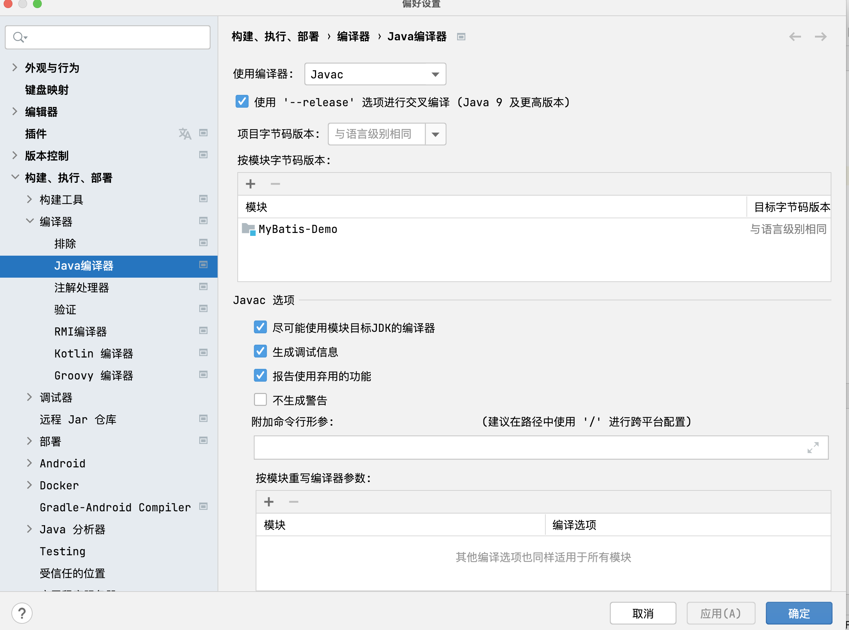Click the translation icon next to 插件
The height and width of the screenshot is (630, 849).
[x=185, y=133]
